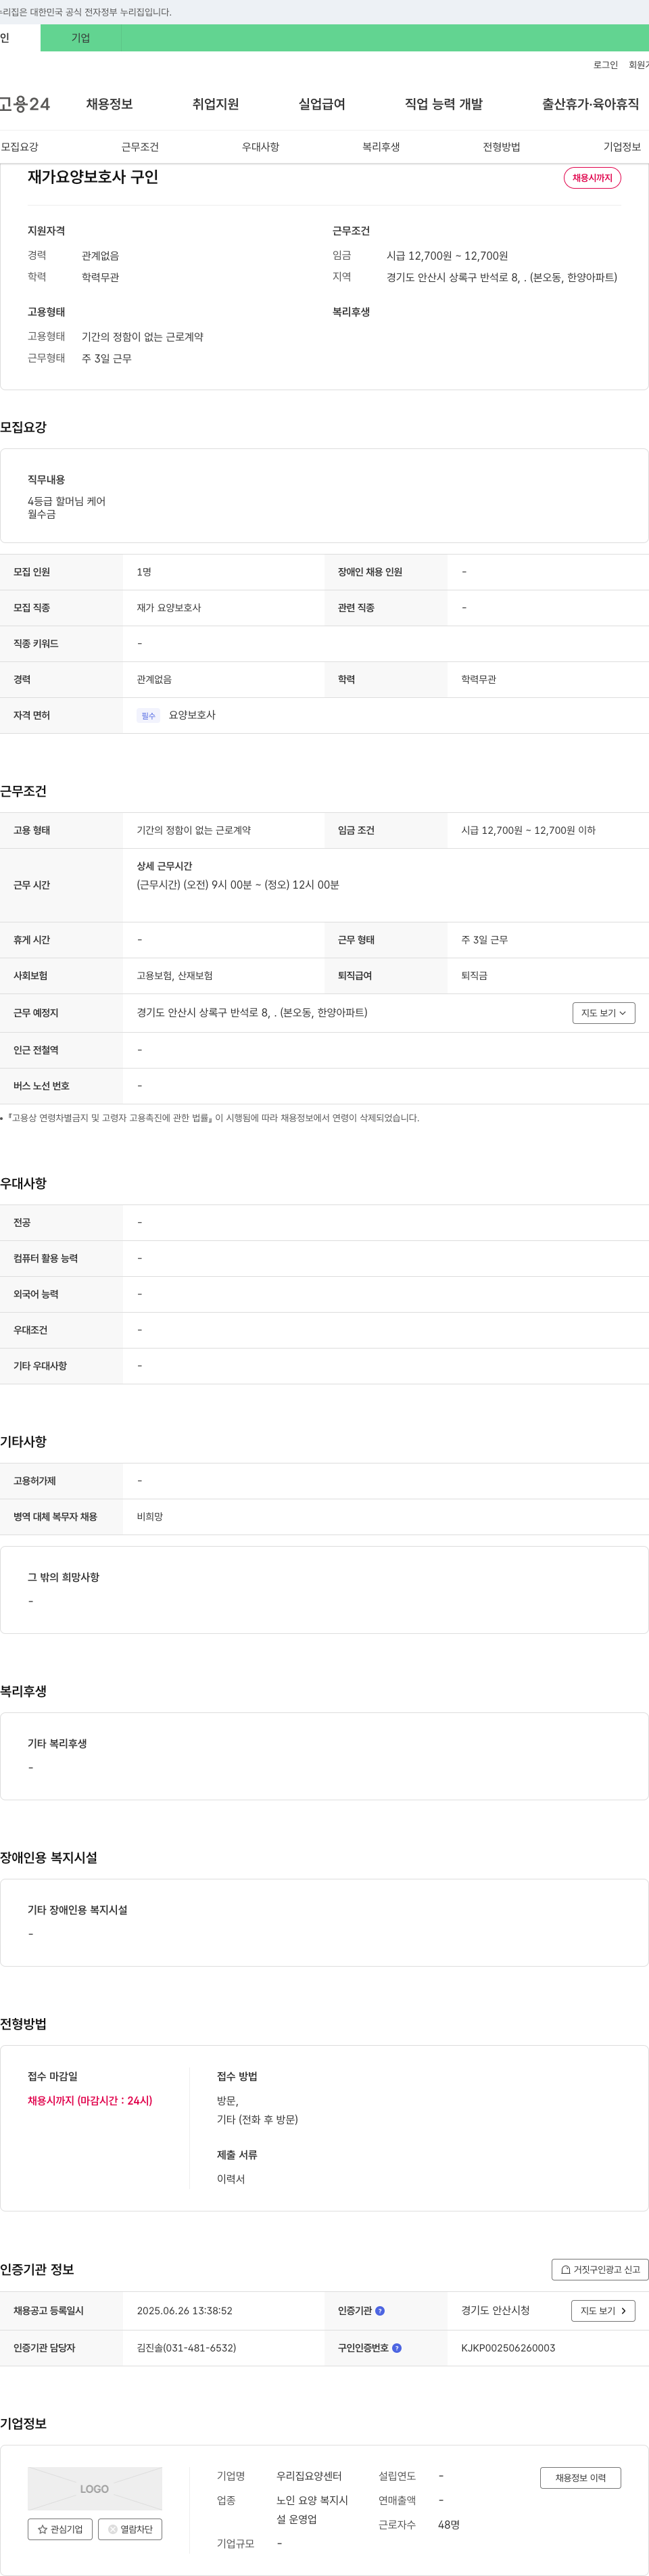Open the 취업지원 main menu

coord(216,104)
